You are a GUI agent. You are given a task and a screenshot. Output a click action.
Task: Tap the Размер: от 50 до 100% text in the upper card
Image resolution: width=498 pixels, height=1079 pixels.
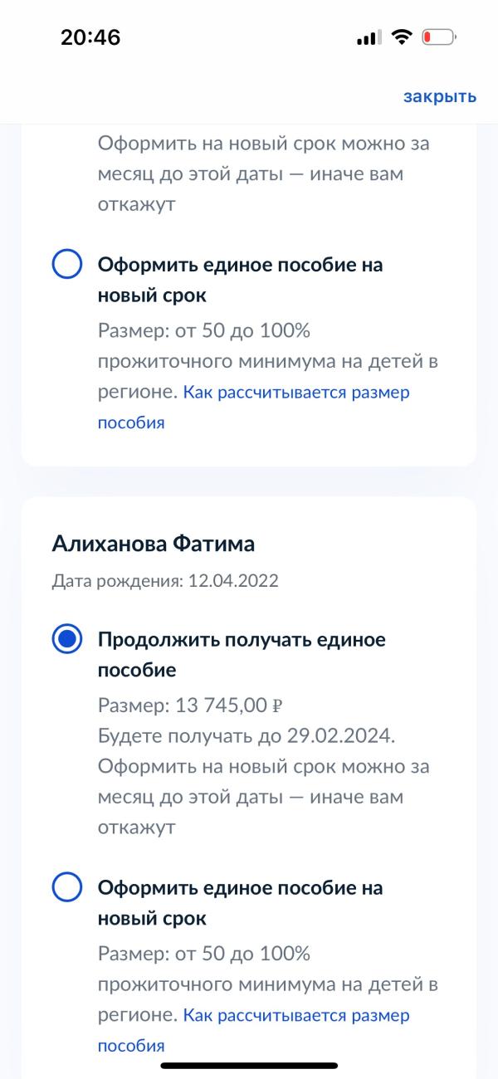pyautogui.click(x=203, y=331)
